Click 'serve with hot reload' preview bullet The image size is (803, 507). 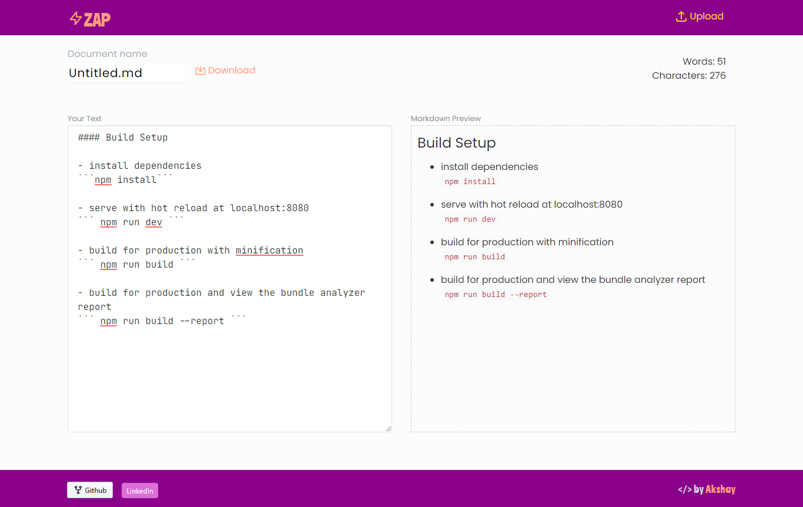(x=531, y=205)
